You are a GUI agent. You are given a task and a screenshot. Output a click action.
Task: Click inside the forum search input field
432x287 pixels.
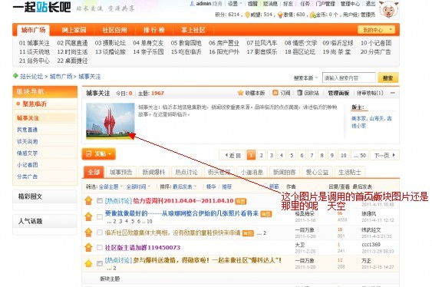pos(349,78)
